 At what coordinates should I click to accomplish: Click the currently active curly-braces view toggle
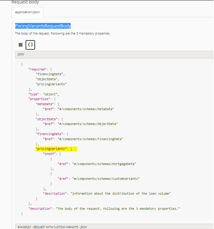point(30,45)
